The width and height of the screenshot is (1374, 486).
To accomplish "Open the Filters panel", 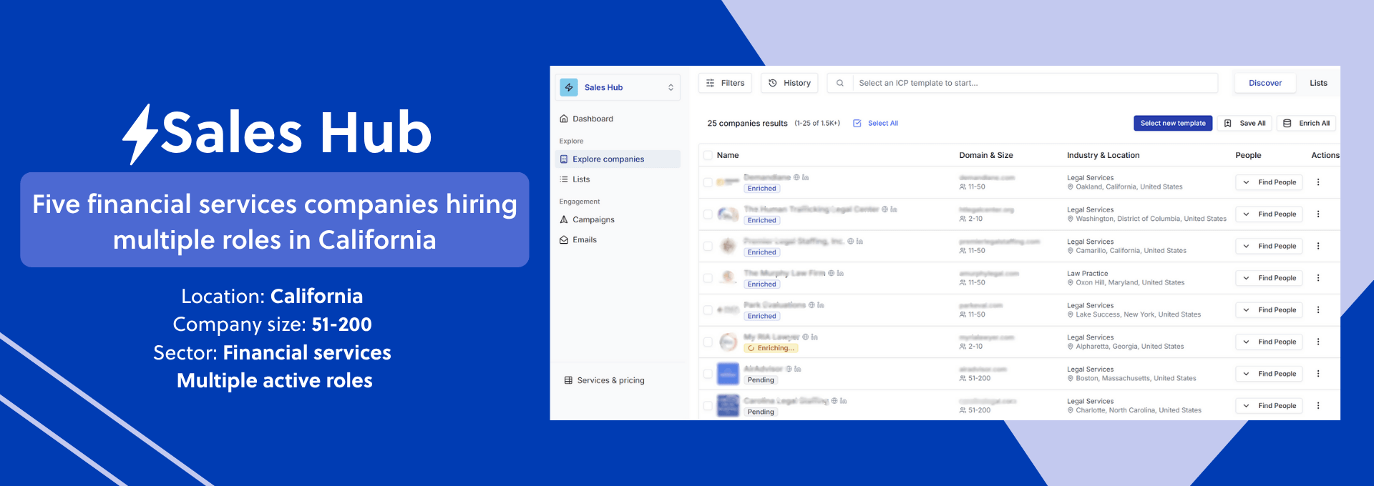I will coord(725,83).
